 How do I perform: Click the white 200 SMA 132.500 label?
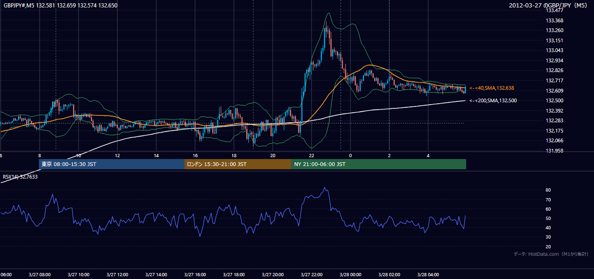point(493,100)
